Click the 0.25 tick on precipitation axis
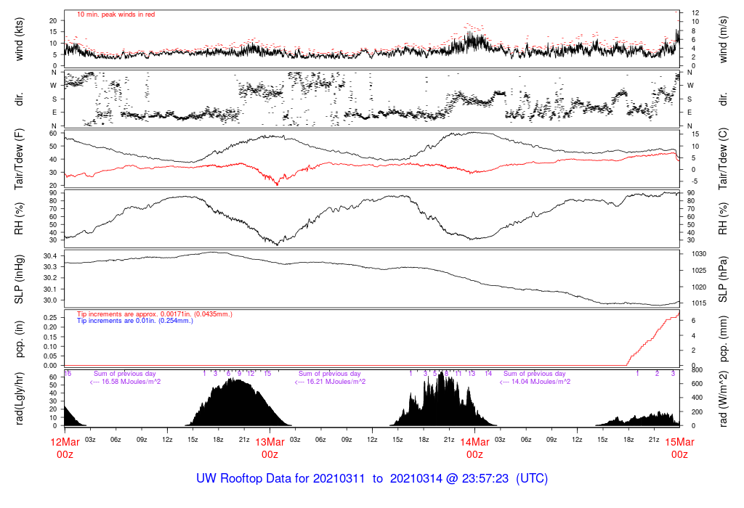The width and height of the screenshot is (744, 508). [50, 318]
